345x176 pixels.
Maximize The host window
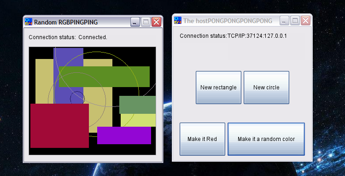295,21
